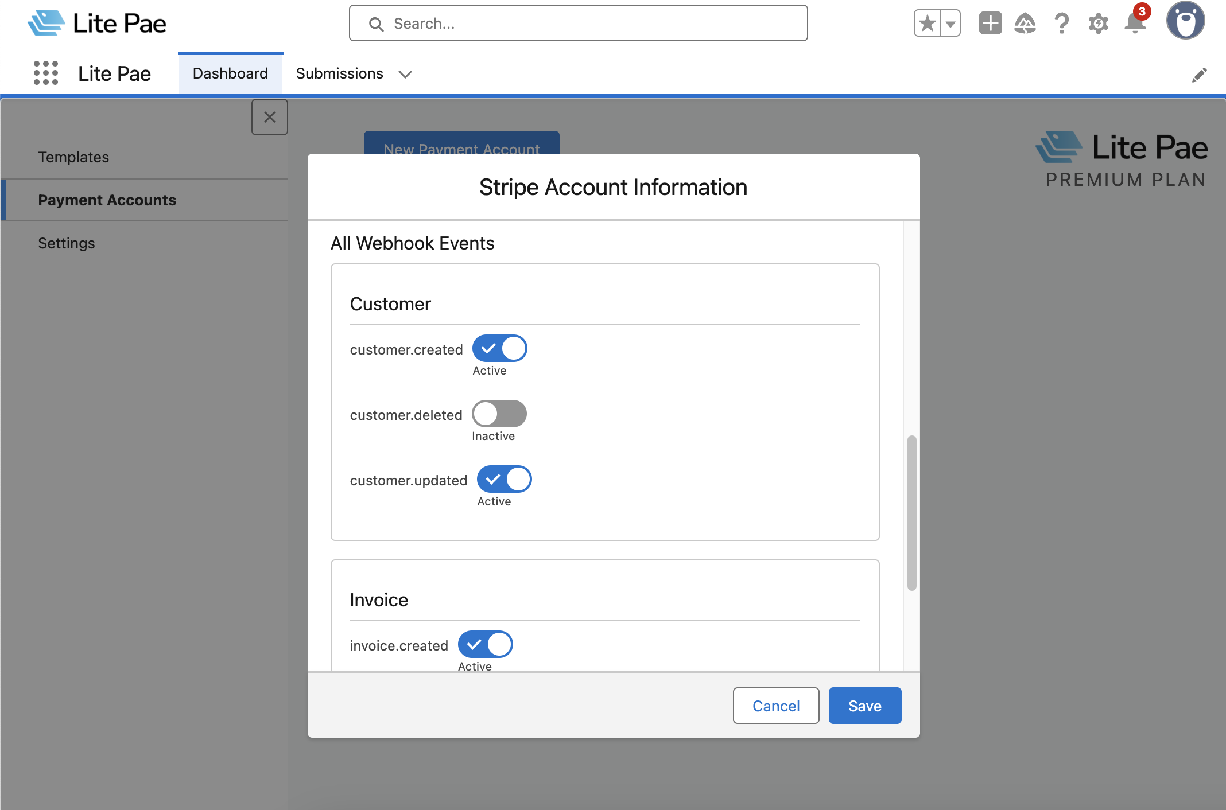Open the Trailhead guidance icon
Screen dimensions: 1226x810
tap(1025, 24)
